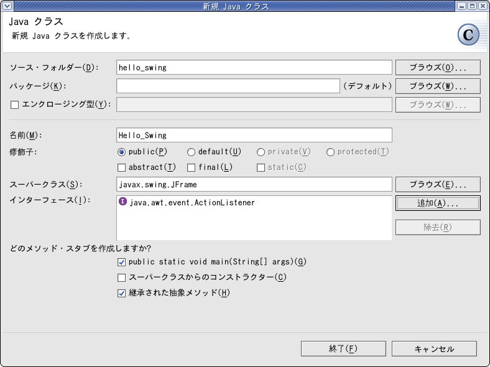Add an interface with 追加(A)

pyautogui.click(x=438, y=203)
